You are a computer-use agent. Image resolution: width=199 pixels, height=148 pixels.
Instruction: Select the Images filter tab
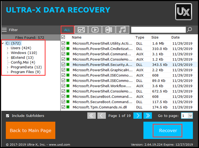click(81, 30)
